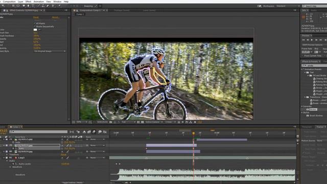Select the Roto Brush tool
The image size is (327, 184).
pos(54,6)
